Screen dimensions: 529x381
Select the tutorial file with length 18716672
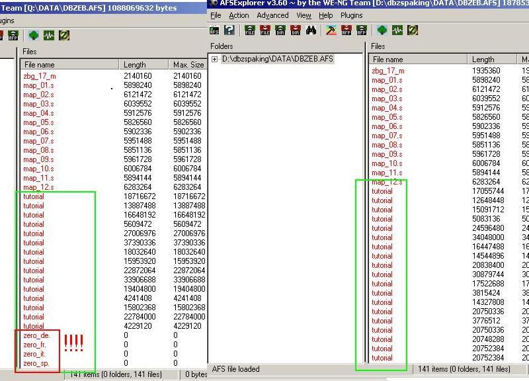click(34, 196)
